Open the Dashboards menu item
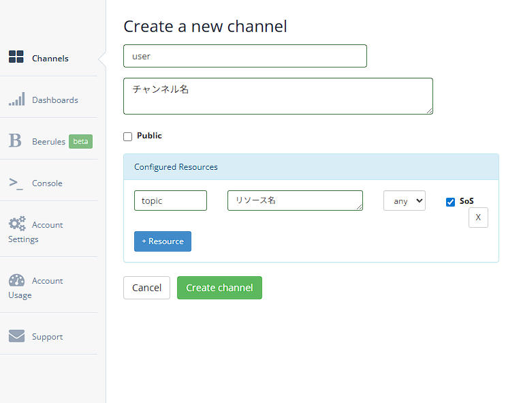The width and height of the screenshot is (506, 403). click(54, 100)
